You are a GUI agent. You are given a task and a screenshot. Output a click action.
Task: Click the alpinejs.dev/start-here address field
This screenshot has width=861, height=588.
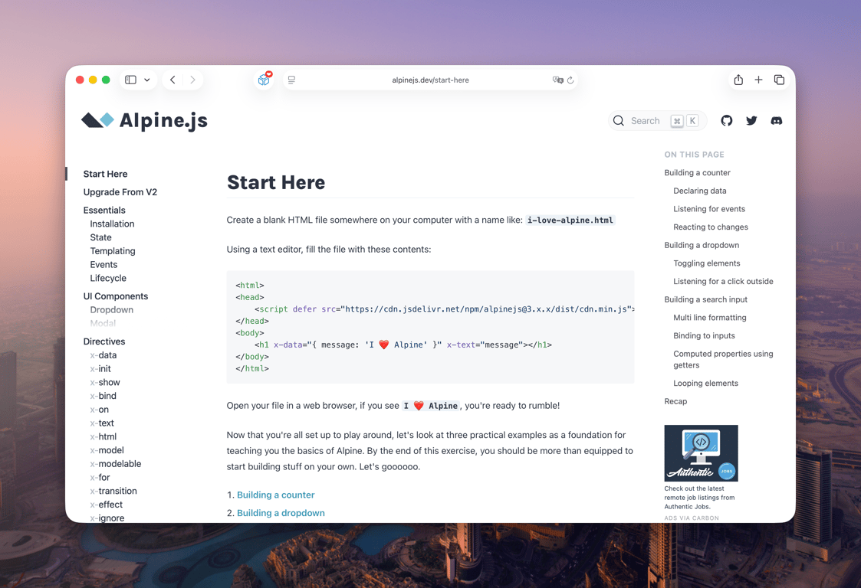coord(431,80)
